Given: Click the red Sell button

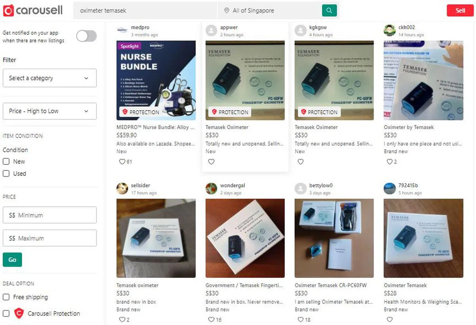Looking at the screenshot, I should click(460, 10).
